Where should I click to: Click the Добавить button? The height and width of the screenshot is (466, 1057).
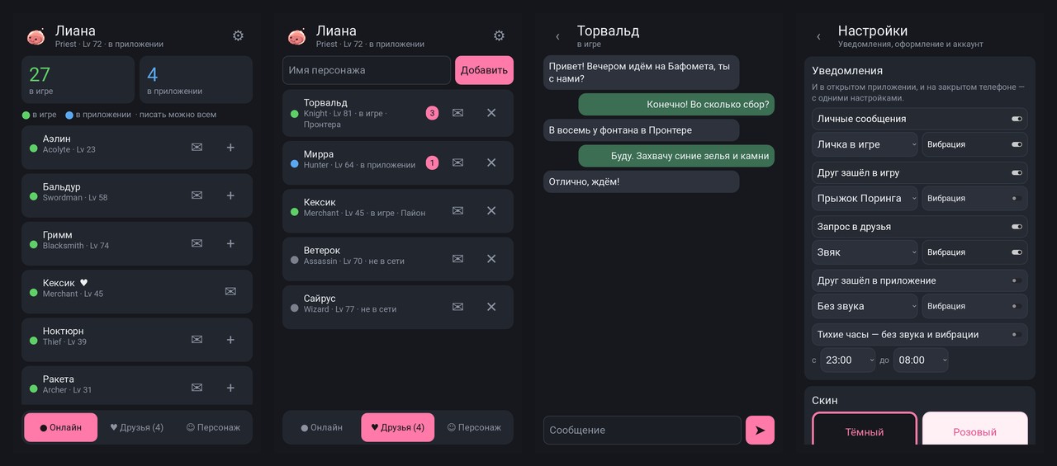484,70
